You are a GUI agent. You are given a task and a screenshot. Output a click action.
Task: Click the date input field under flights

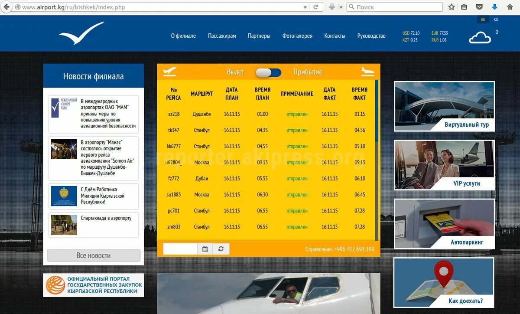(180, 249)
